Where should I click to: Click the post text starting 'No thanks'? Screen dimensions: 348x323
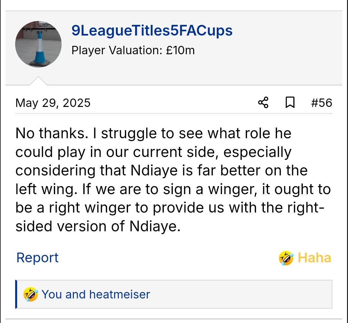pos(153,133)
